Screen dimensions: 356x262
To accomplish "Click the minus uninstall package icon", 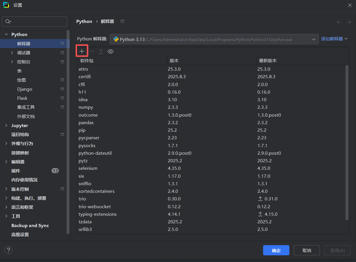I will (92, 51).
